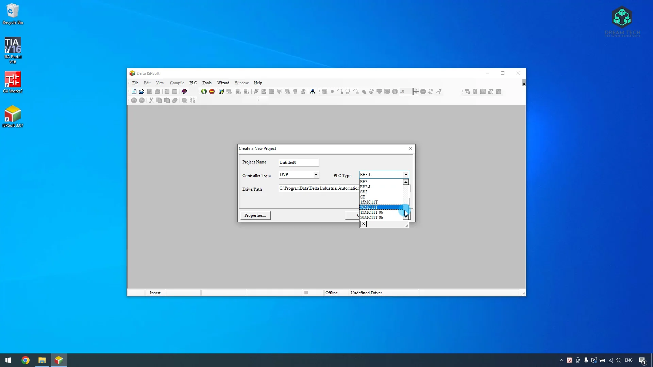
Task: Open the Controller Type dropdown
Action: click(x=316, y=175)
